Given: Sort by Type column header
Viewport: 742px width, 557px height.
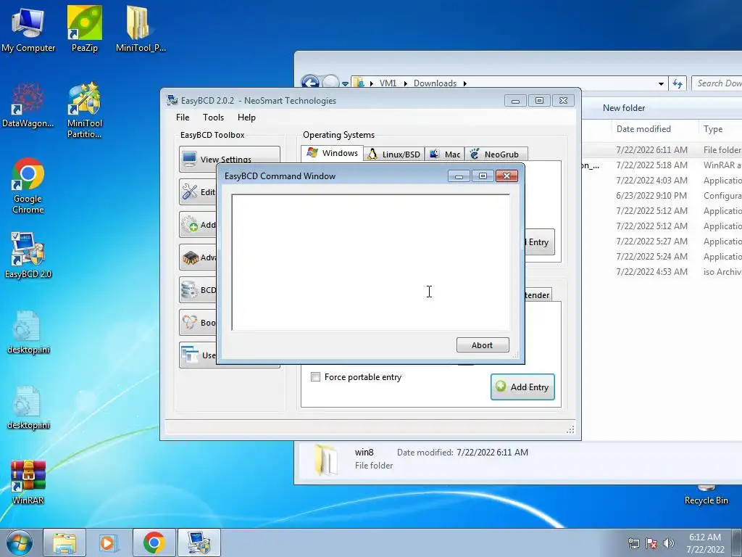Looking at the screenshot, I should [x=720, y=129].
